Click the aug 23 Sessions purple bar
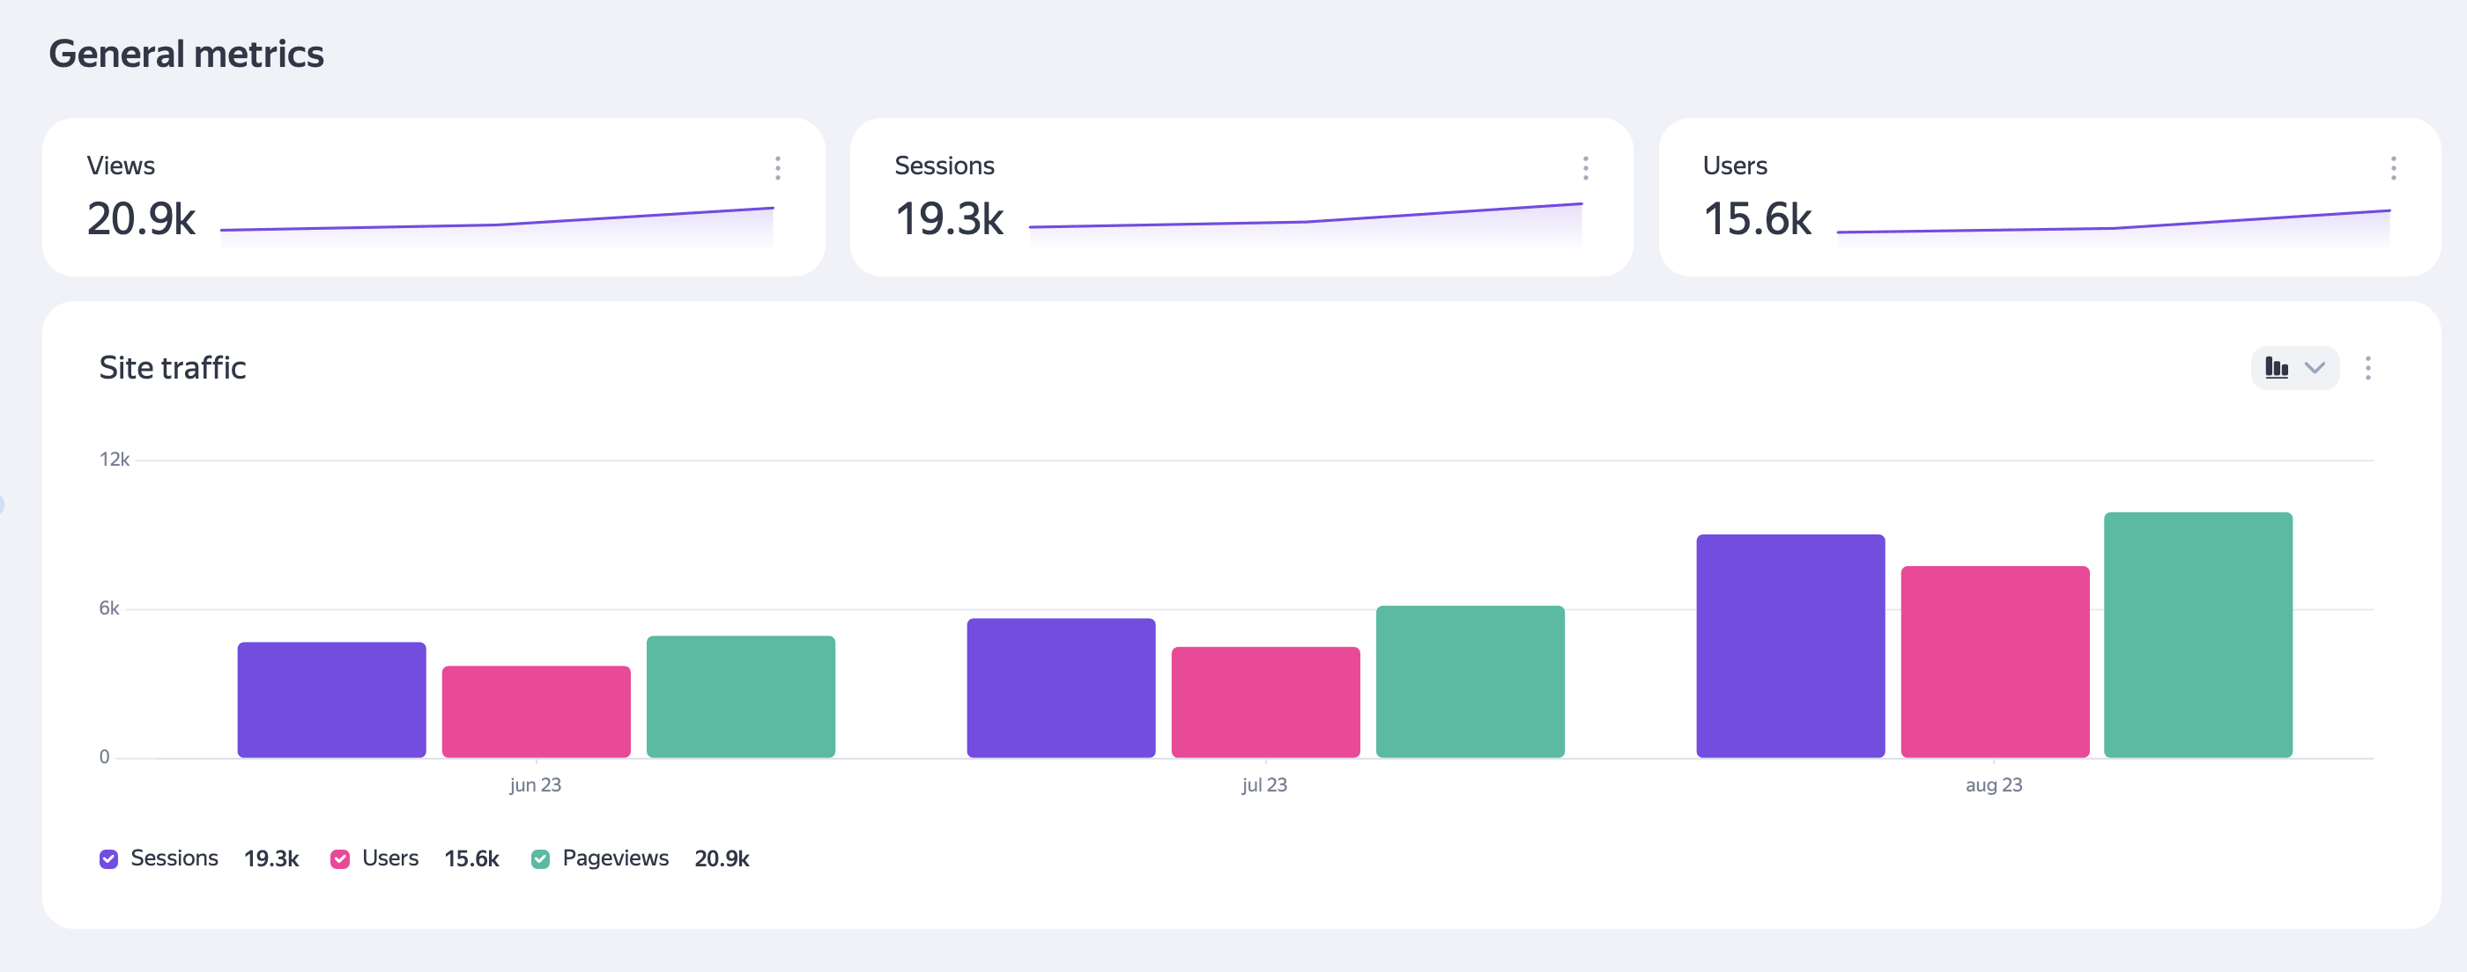This screenshot has height=972, width=2467. coord(1790,645)
